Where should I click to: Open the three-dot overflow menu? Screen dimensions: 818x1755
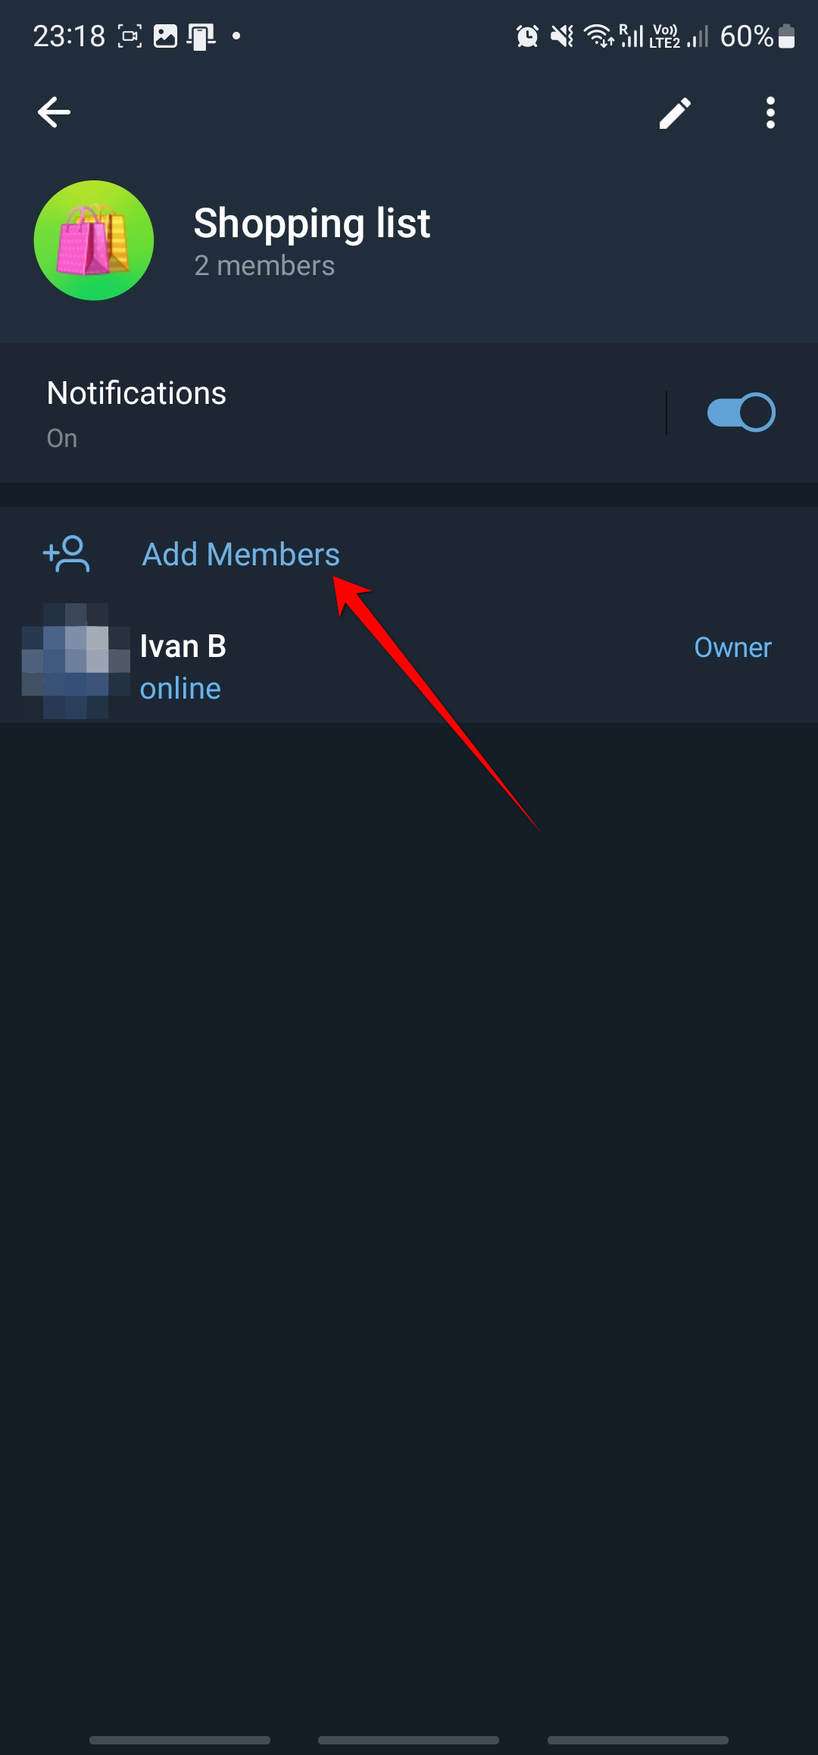click(770, 113)
